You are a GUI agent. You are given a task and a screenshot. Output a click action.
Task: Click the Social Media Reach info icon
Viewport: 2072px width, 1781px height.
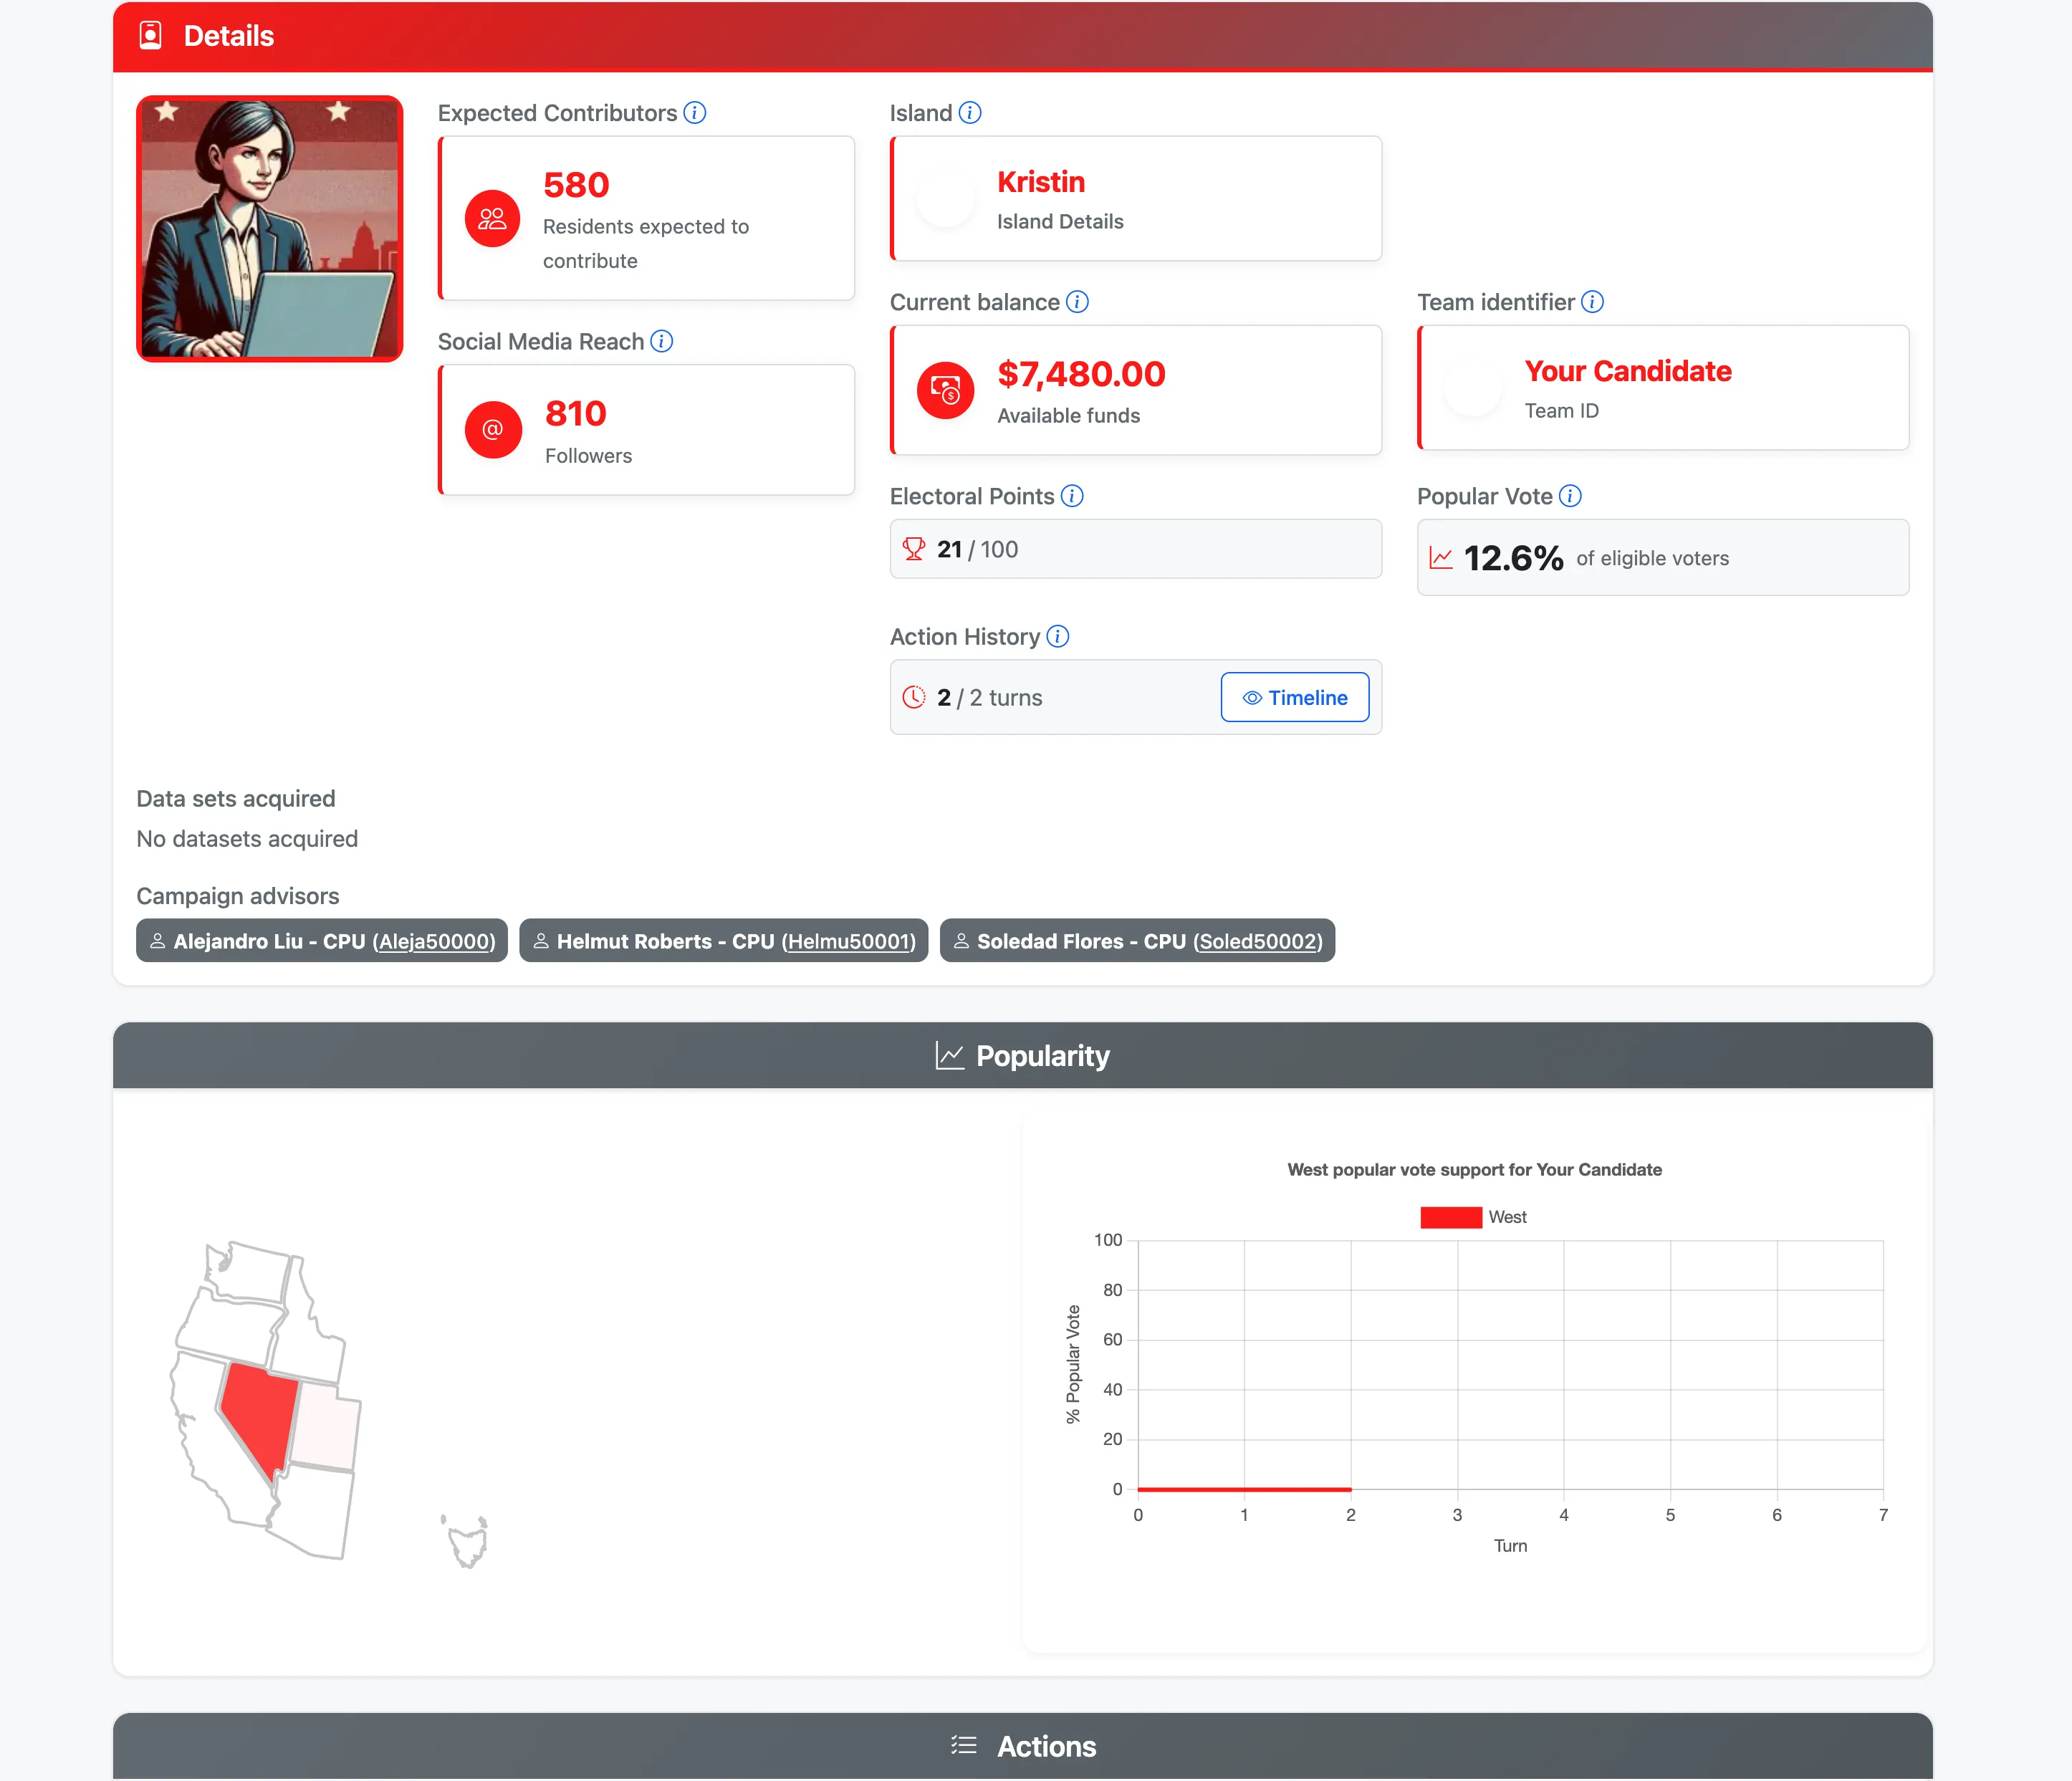[662, 341]
